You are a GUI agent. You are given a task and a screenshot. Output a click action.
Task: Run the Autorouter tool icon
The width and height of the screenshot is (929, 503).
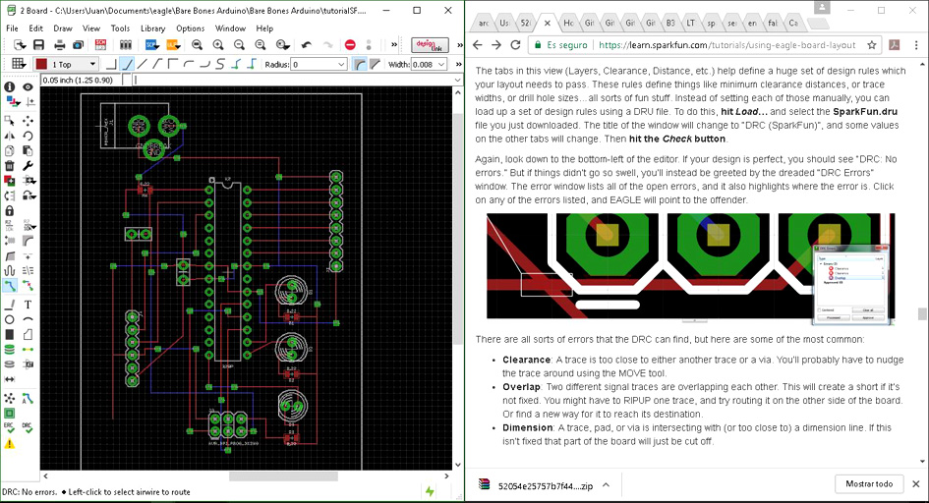click(x=28, y=398)
